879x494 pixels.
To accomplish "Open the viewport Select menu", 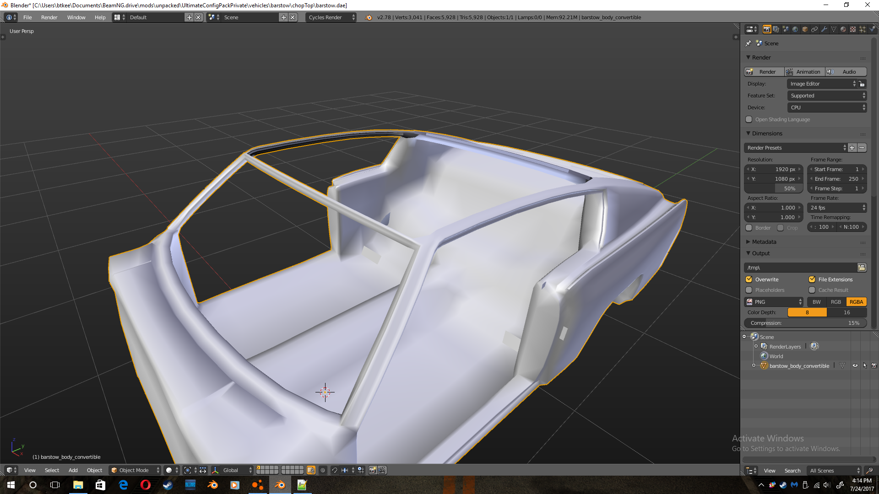I will pyautogui.click(x=52, y=470).
